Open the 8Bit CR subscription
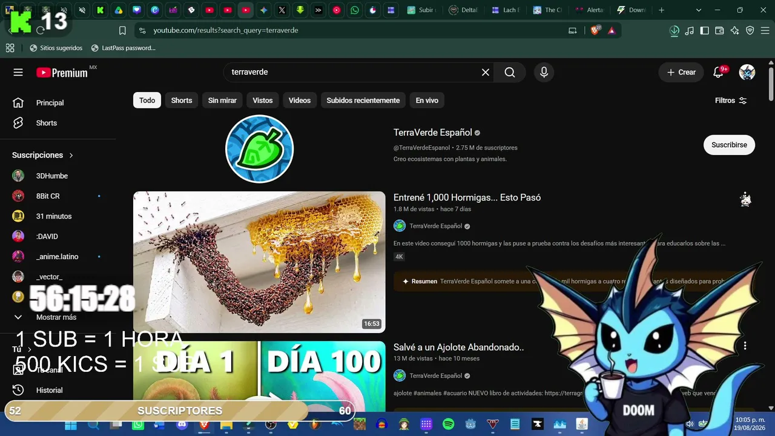Image resolution: width=775 pixels, height=436 pixels. pos(48,196)
